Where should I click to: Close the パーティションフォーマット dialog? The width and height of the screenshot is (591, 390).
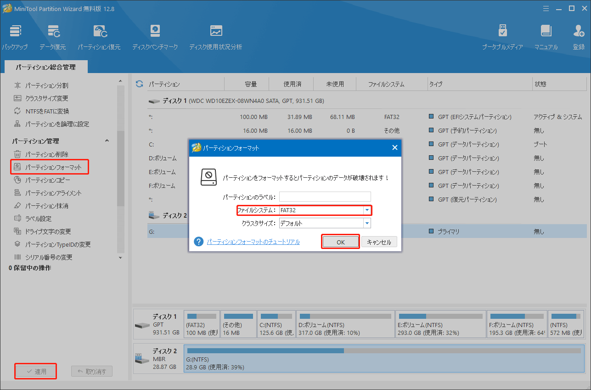394,147
